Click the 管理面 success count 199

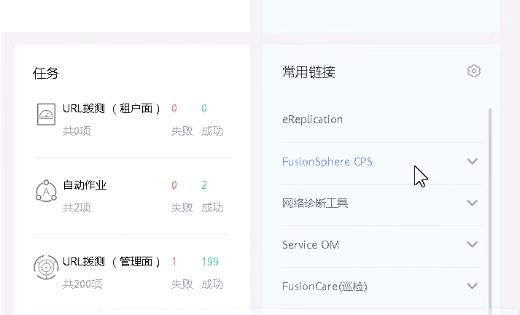[x=210, y=262]
